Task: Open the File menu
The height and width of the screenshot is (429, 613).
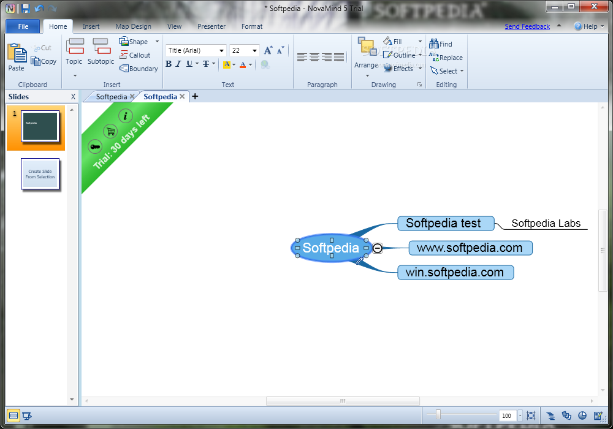Action: tap(23, 26)
